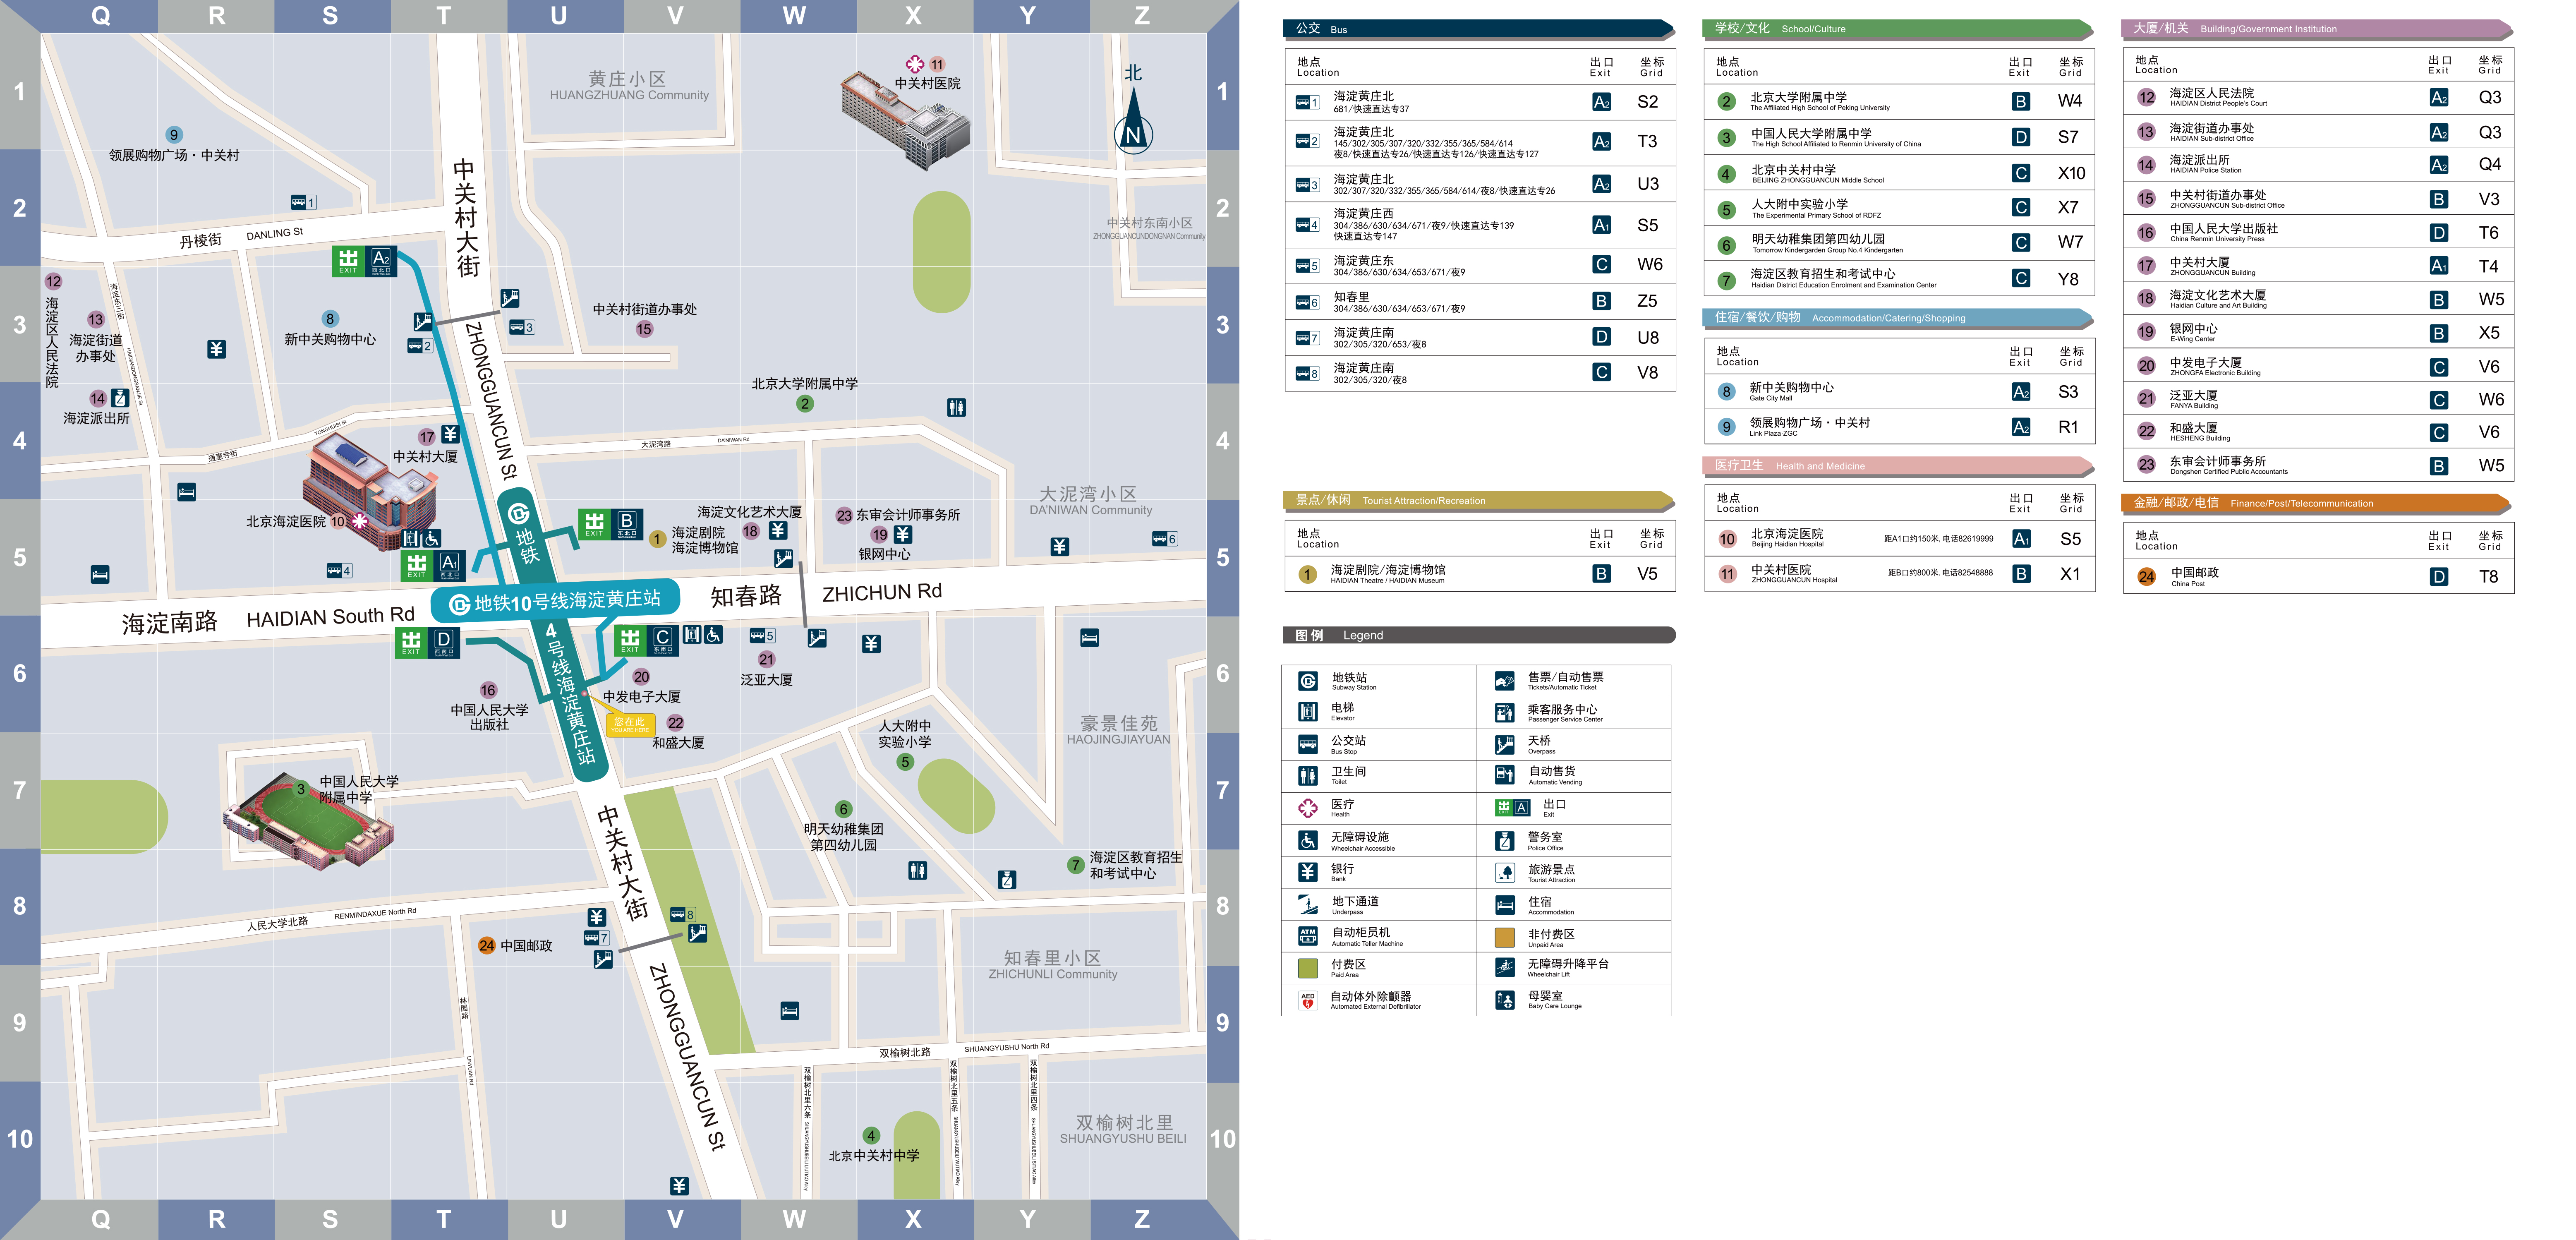2576x1240 pixels.
Task: Click the 'Haidian District Education Enrolment and Examination Center' row
Action: pos(1899,278)
